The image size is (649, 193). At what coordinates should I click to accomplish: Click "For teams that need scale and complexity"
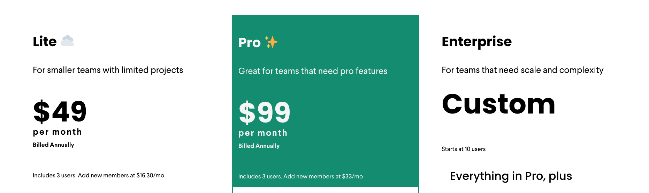coord(522,70)
